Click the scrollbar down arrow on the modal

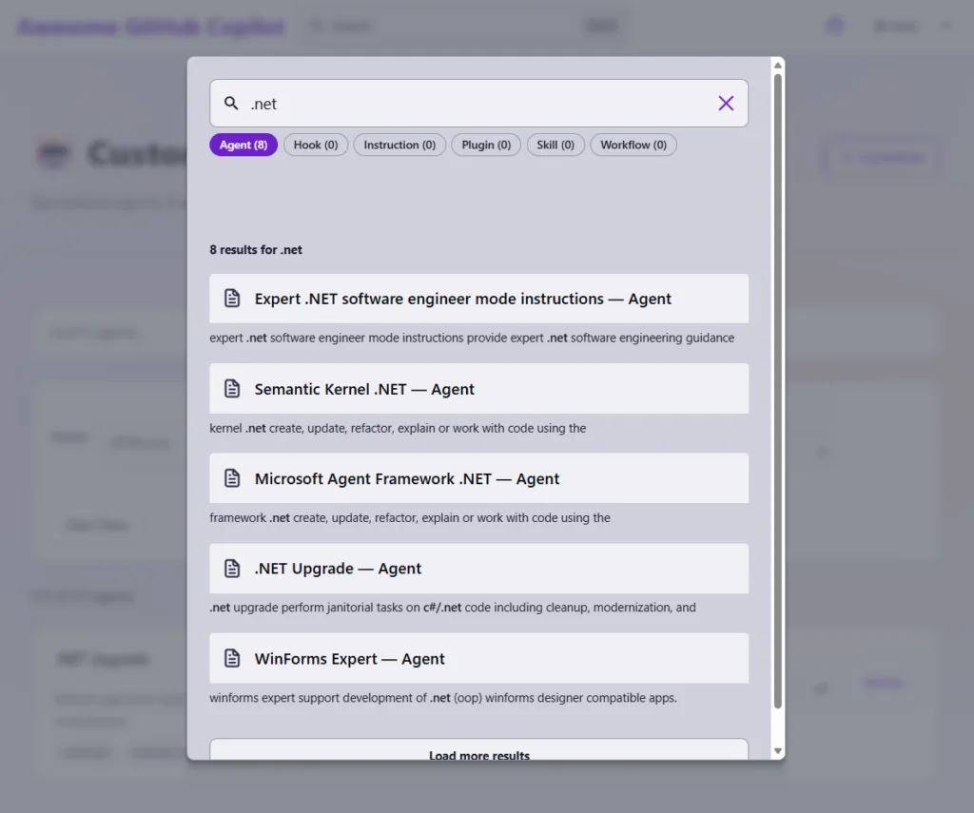coord(779,750)
